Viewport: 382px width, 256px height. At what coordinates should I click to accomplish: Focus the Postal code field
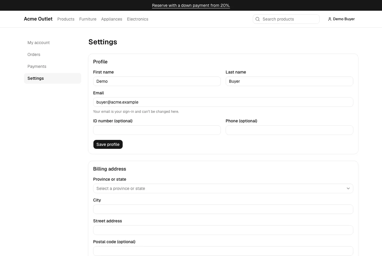point(223,251)
